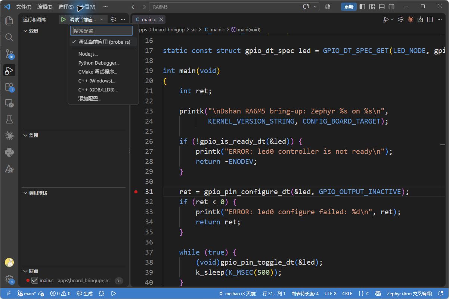Viewport: 449px width, 299px height.
Task: Open launch.json via the debug gear icon
Action: pyautogui.click(x=113, y=19)
